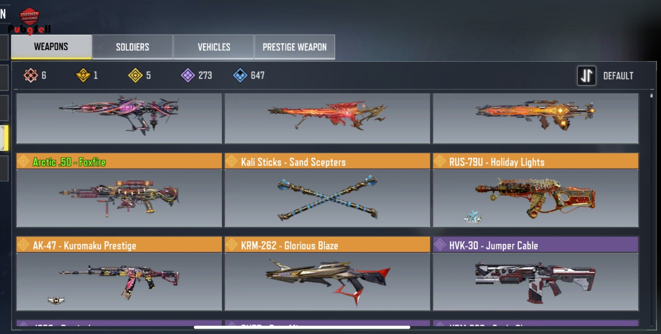Select the yellow highlighted left sidebar item
661x334 pixels.
(x=4, y=138)
